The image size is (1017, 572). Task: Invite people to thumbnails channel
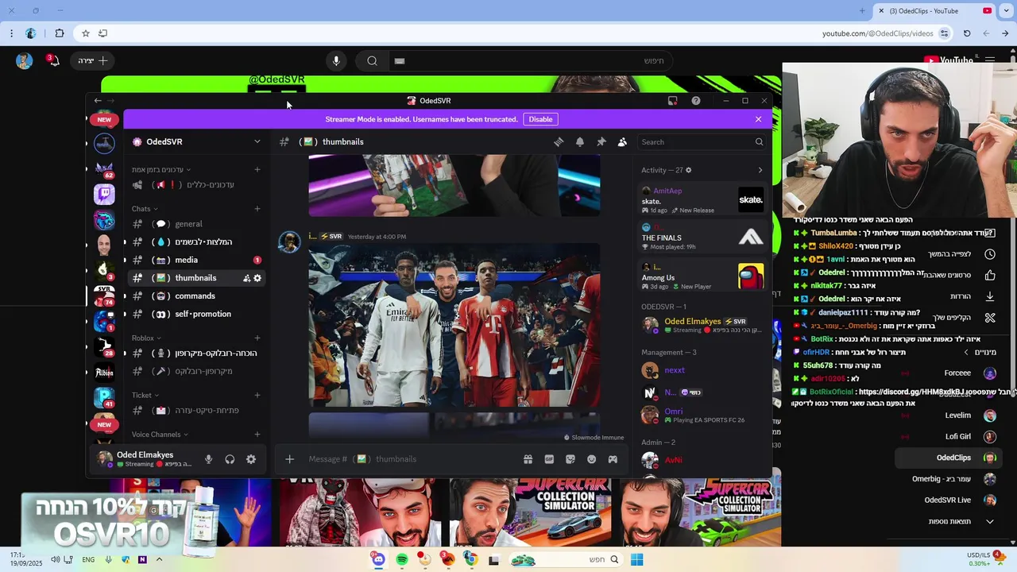point(246,278)
